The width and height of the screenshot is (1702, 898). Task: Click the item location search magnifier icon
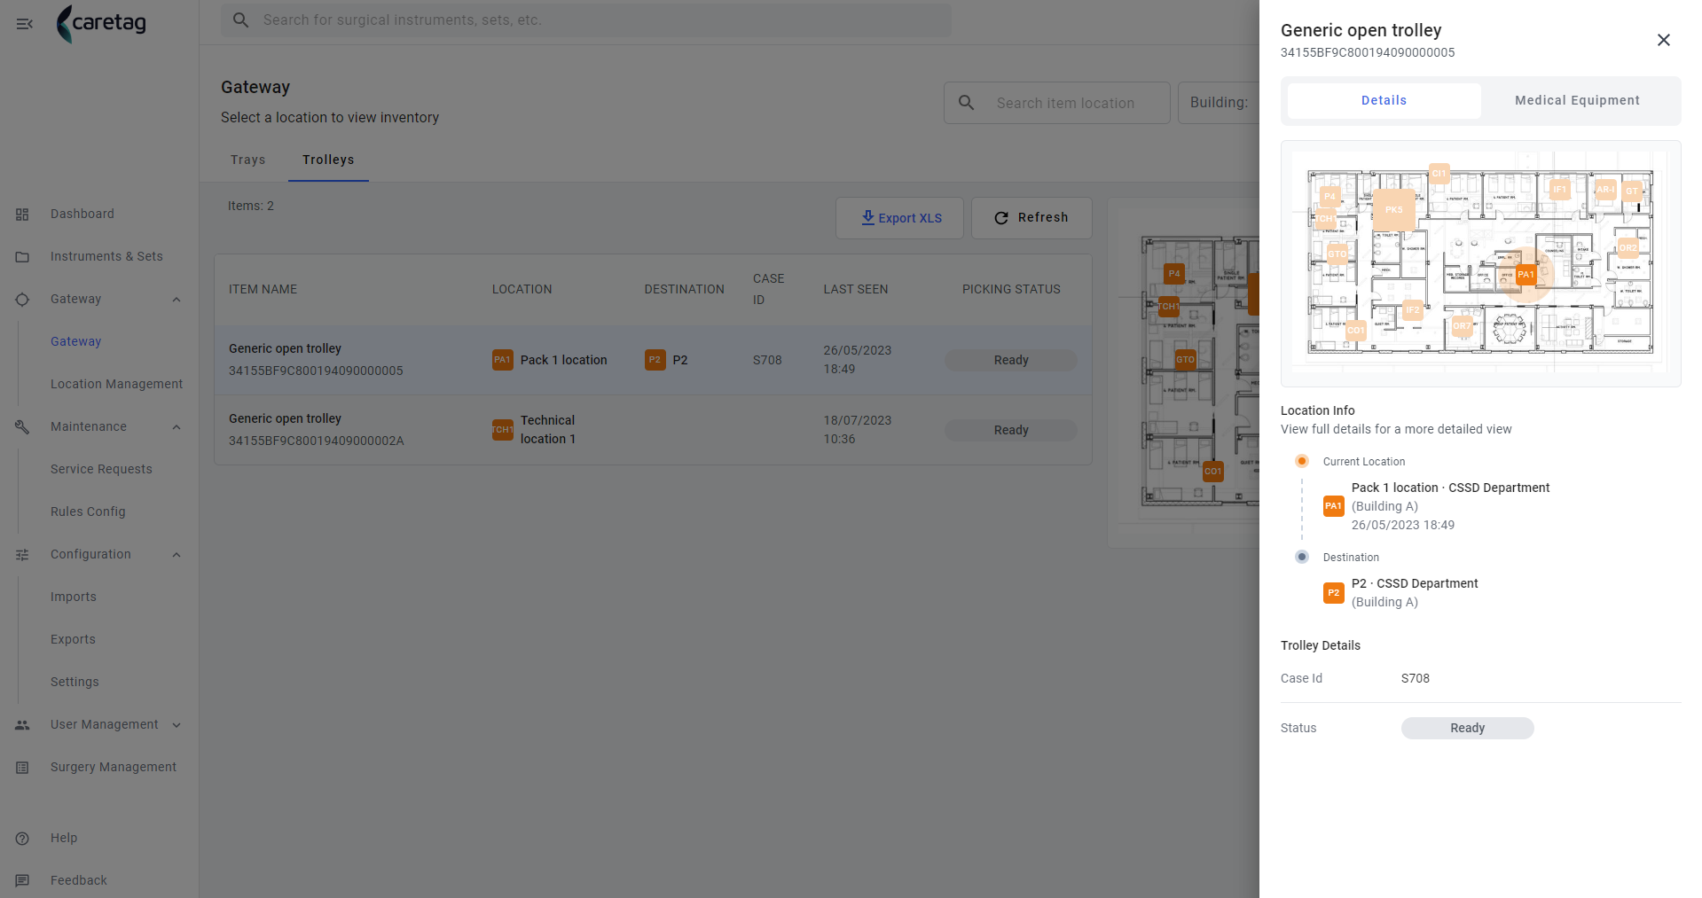coord(967,103)
